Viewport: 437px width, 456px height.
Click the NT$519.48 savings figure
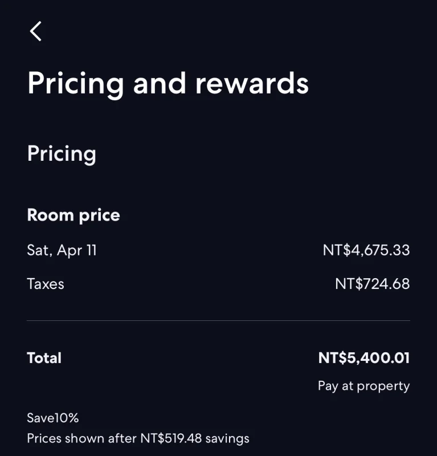pos(171,438)
